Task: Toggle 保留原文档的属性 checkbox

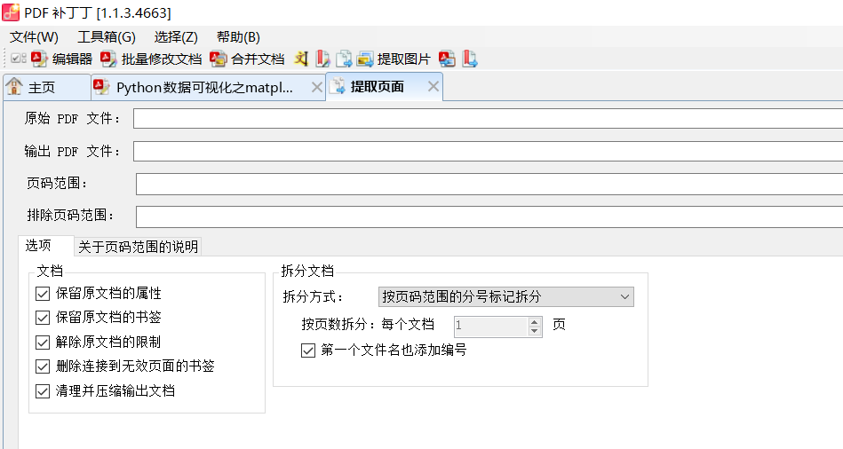Action: 43,293
